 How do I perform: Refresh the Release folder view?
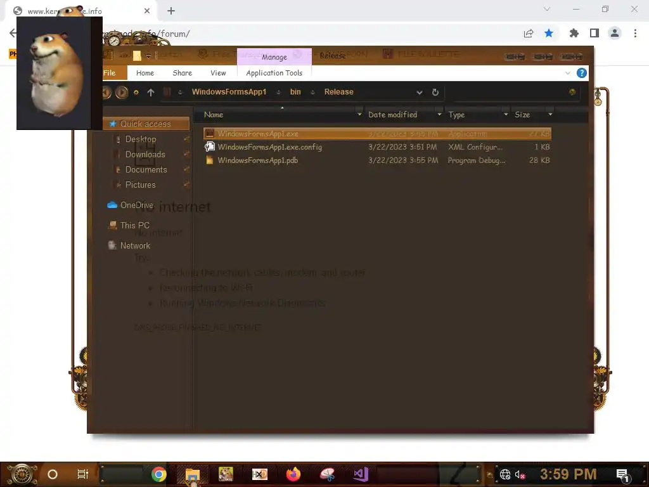coord(435,93)
